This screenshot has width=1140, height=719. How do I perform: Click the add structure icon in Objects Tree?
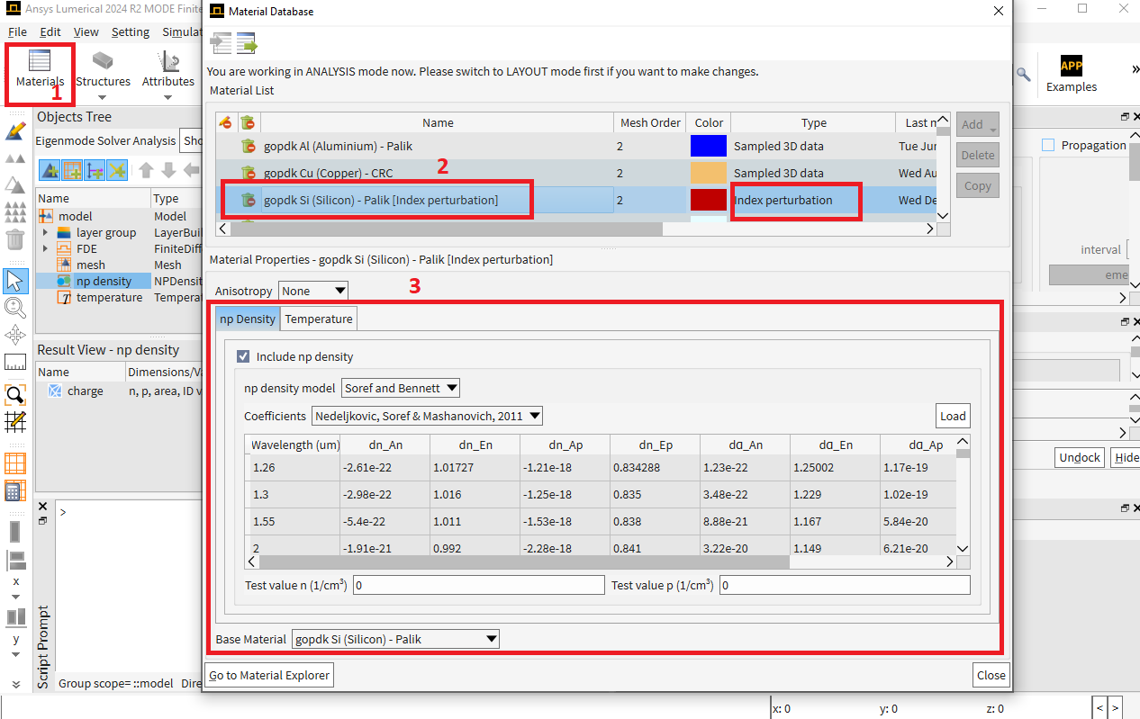[50, 170]
